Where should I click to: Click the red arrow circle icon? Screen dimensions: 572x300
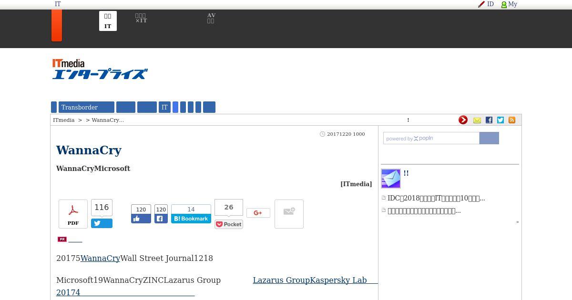463,120
